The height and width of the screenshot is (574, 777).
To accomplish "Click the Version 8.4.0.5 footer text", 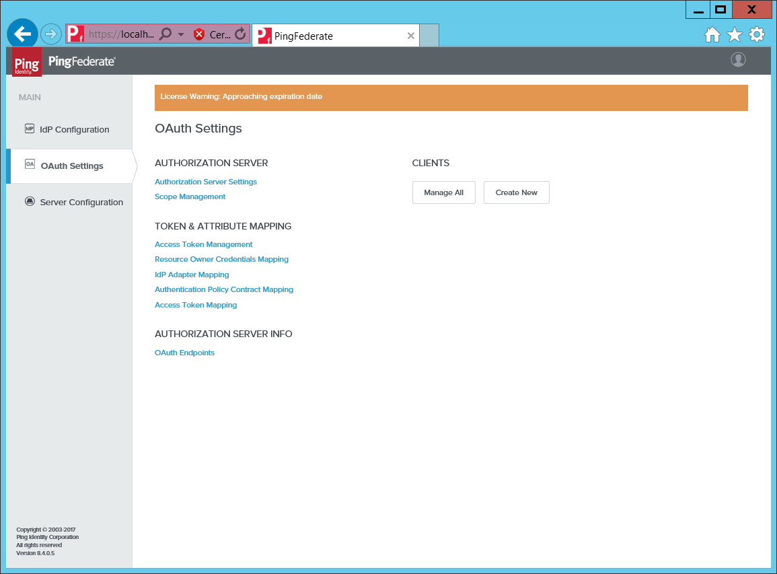I will (x=36, y=553).
